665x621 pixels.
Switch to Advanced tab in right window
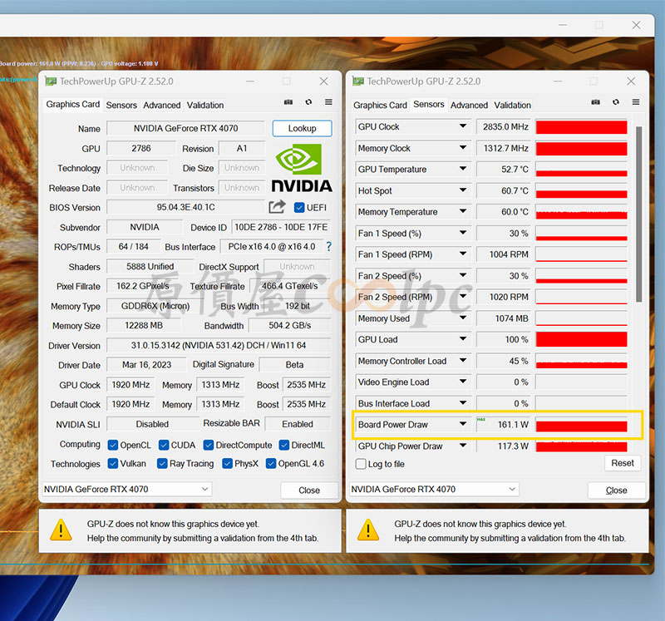469,105
